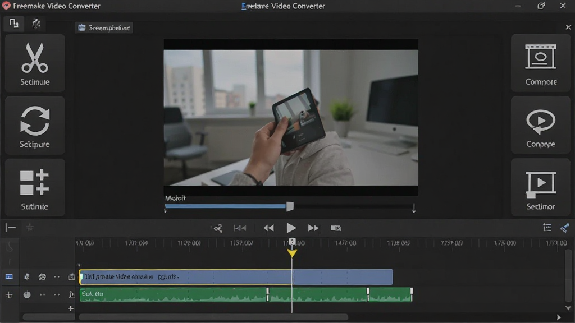The image size is (575, 323).
Task: Click the small expand arrow above the video track
Action: 79,265
